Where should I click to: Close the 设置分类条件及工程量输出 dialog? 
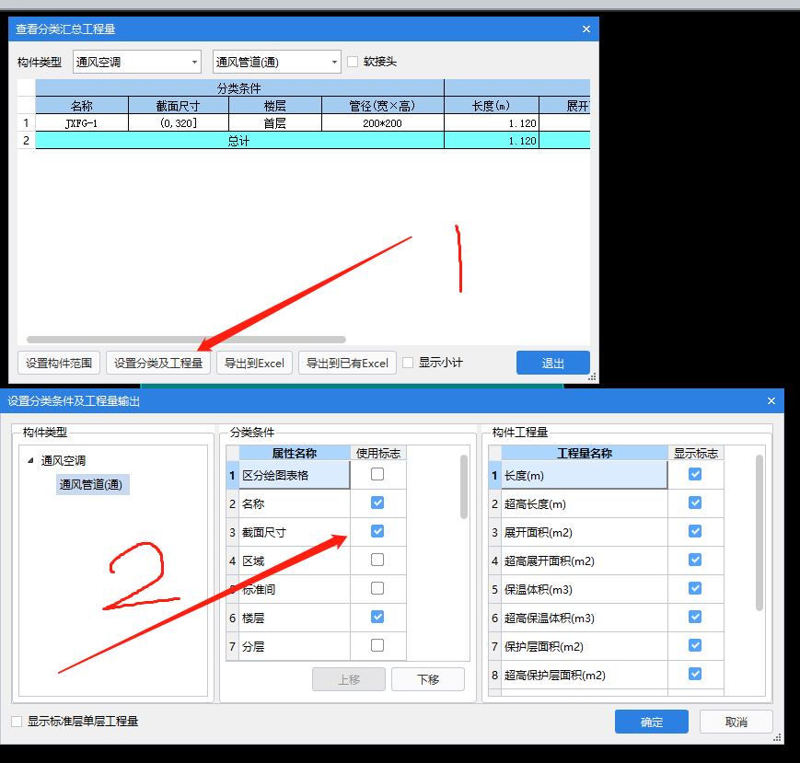[771, 401]
